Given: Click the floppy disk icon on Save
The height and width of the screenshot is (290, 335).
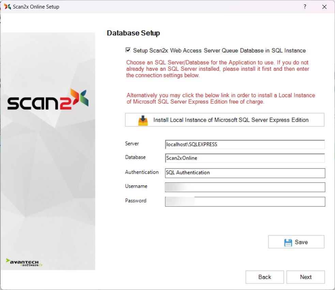Looking at the screenshot, I should click(288, 242).
